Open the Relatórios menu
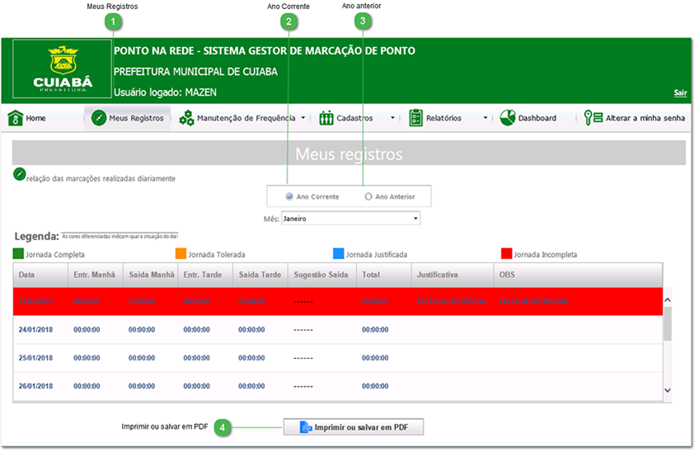The image size is (699, 452). pyautogui.click(x=448, y=118)
